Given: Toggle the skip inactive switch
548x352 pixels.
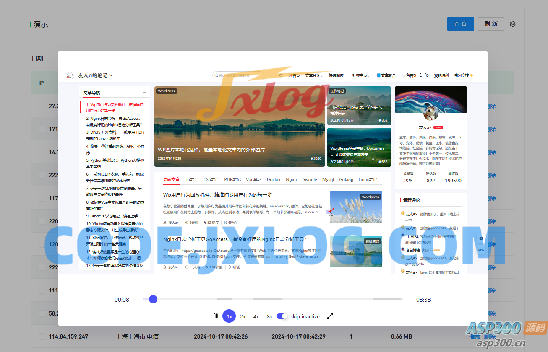Looking at the screenshot, I should pyautogui.click(x=282, y=316).
